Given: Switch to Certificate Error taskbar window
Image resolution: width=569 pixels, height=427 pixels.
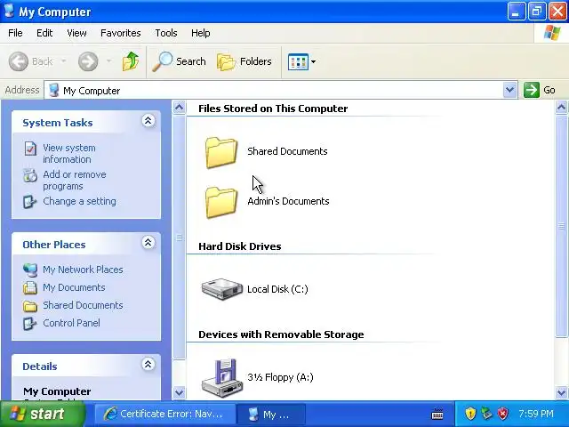Looking at the screenshot, I should pos(164,414).
